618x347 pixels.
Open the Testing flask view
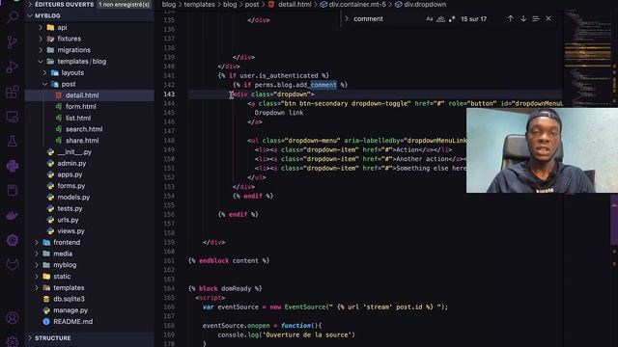(x=13, y=141)
